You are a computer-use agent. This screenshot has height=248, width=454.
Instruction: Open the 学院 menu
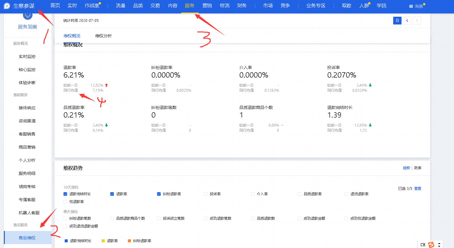tap(382, 6)
